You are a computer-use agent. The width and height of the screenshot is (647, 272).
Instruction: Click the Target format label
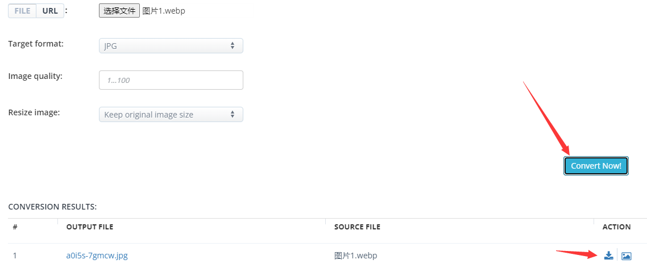pyautogui.click(x=36, y=43)
